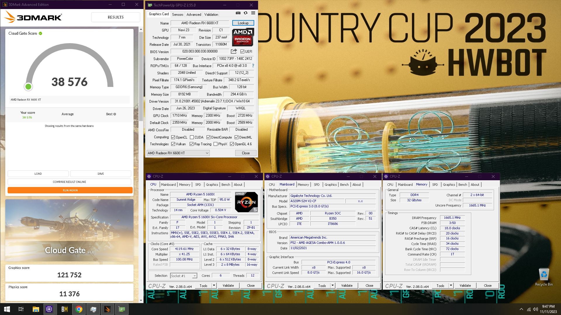Open the AMD Radeon RX 6600 XT GPU dropdown
This screenshot has width=561, height=315.
tap(178, 153)
